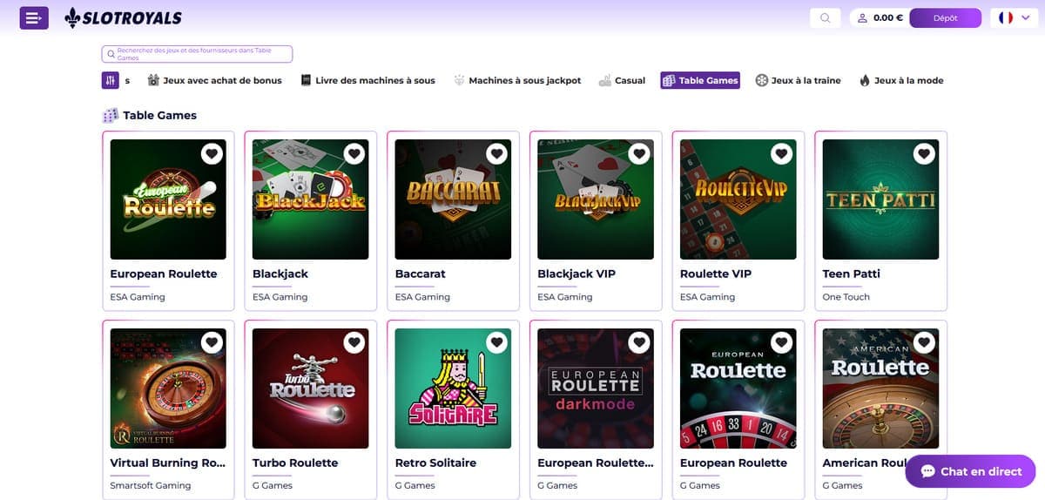Click the Blackjack game title
This screenshot has width=1045, height=500.
tap(280, 274)
